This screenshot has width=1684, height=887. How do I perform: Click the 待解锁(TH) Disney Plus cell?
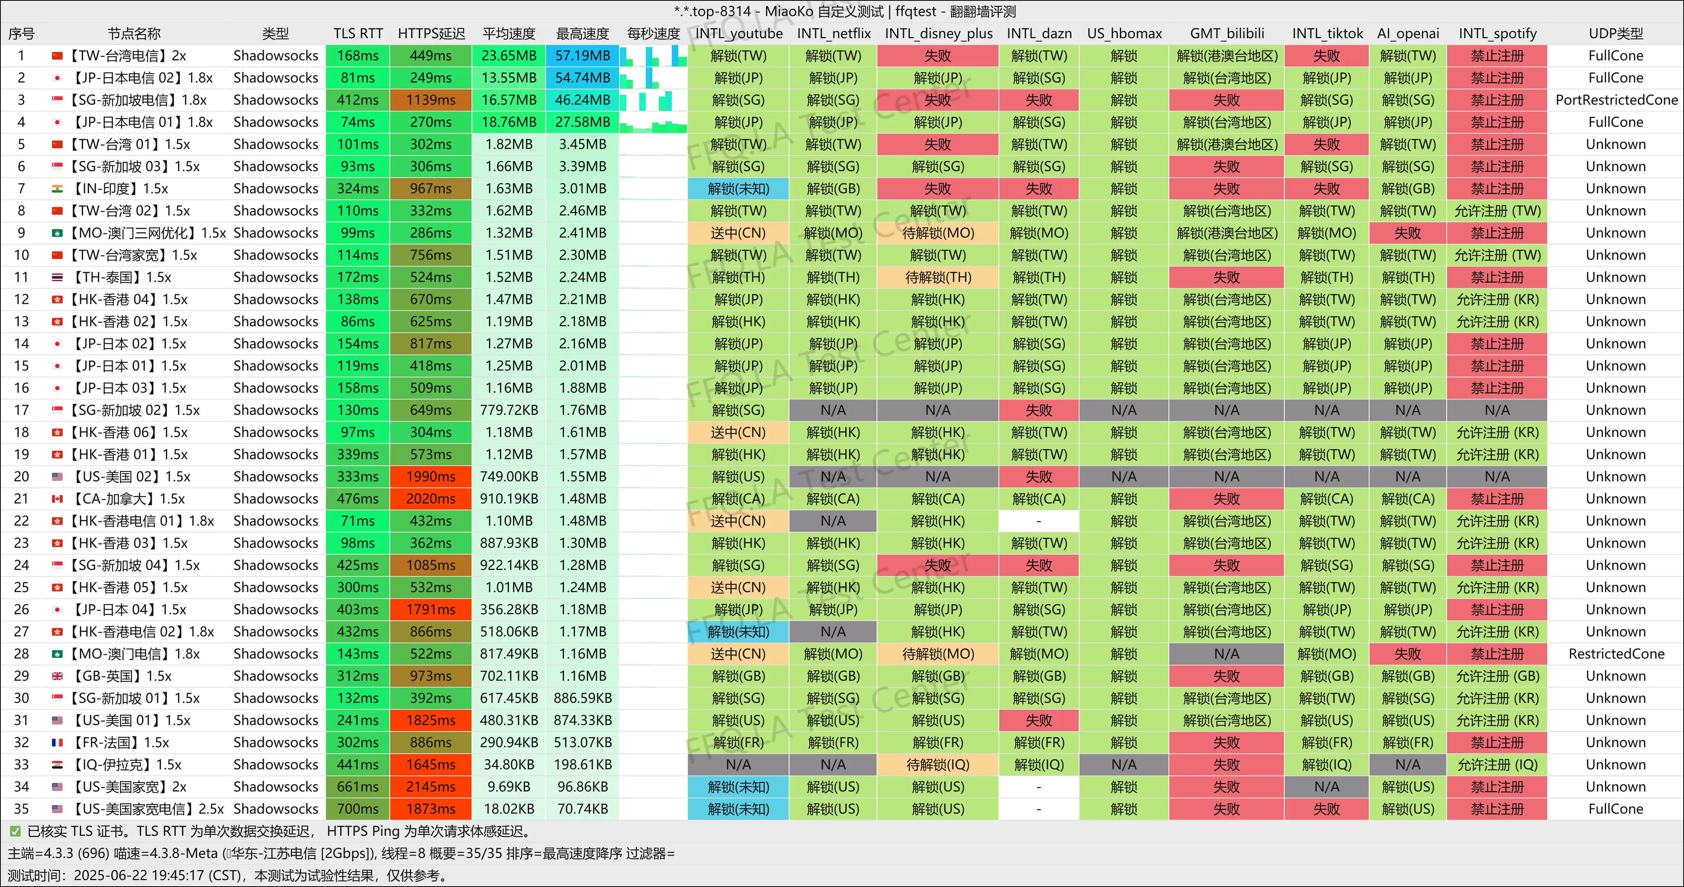[x=938, y=278]
